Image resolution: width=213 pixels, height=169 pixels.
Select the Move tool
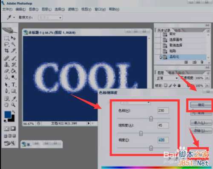click(13, 38)
